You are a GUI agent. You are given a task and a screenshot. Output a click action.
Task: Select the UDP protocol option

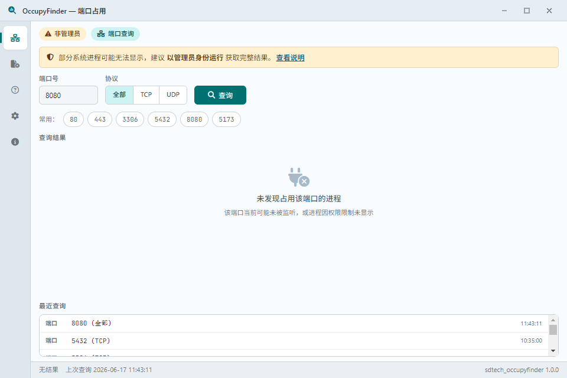tap(173, 94)
